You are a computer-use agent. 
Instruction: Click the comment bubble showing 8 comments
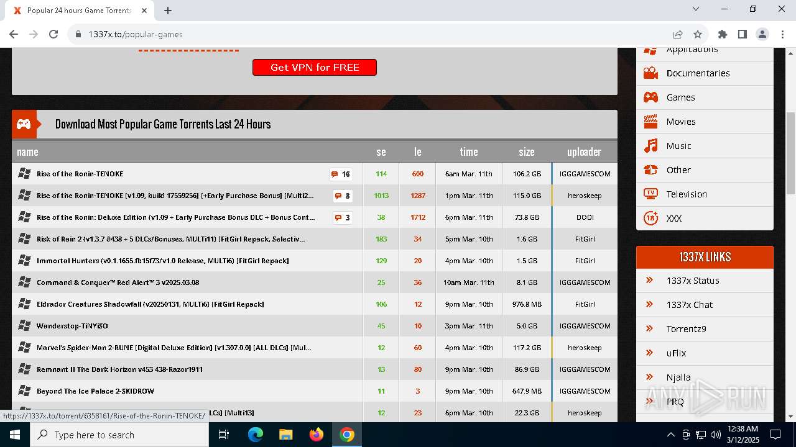pos(342,196)
